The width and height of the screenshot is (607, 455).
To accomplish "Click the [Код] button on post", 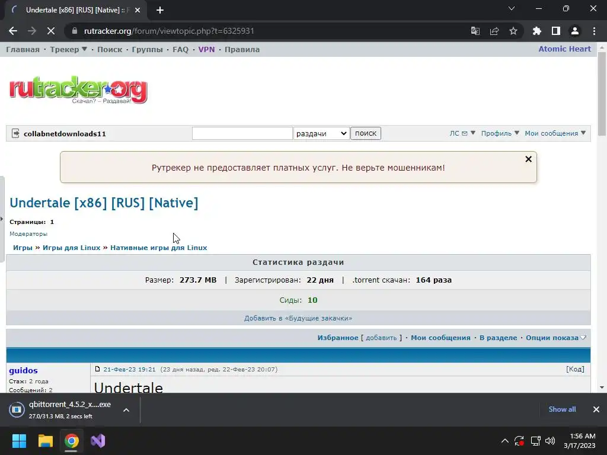I will (575, 369).
